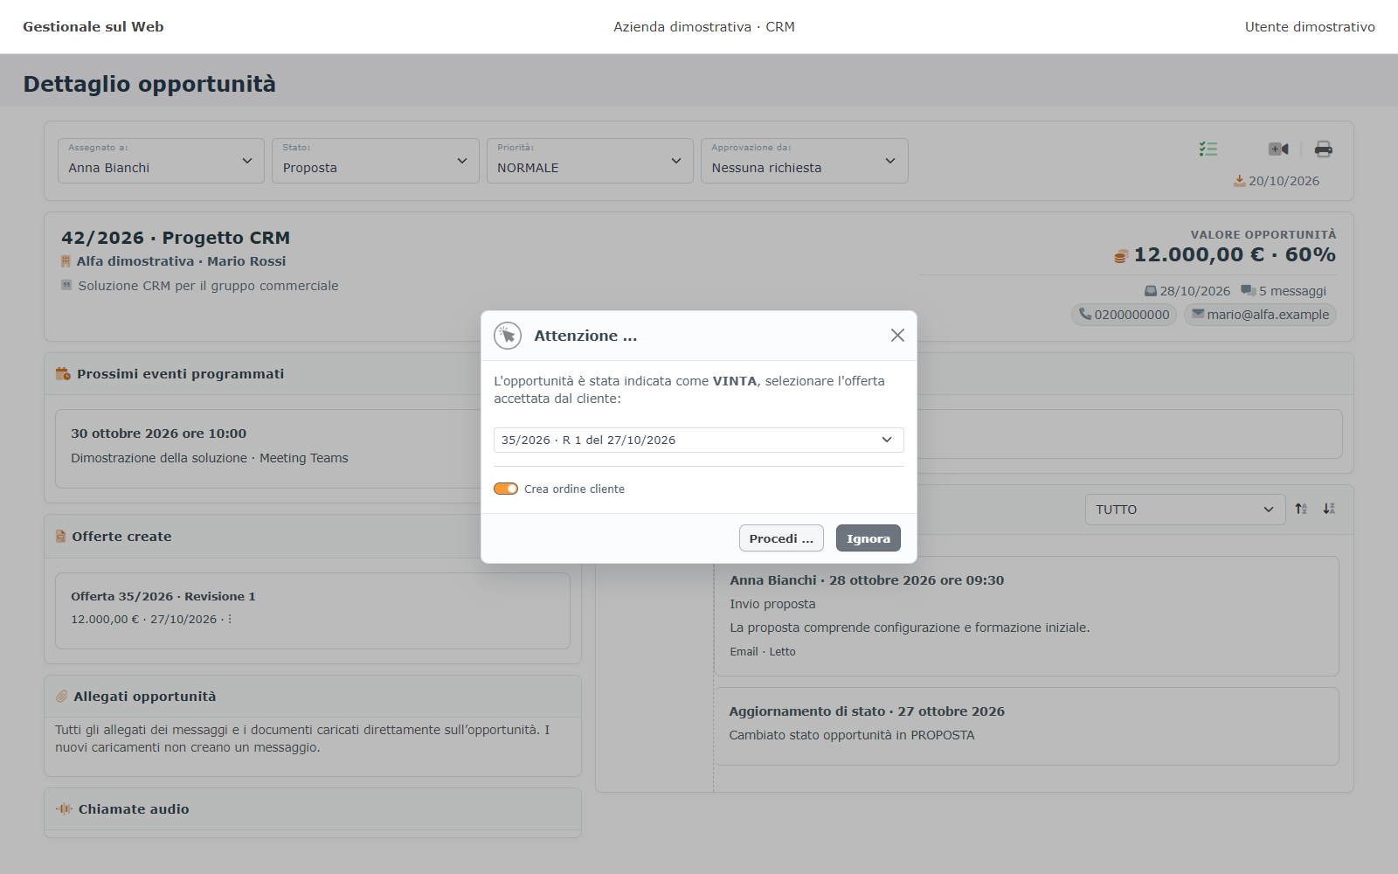This screenshot has height=874, width=1398.
Task: Click the cursor icon in Attenzione dialog header
Action: pyautogui.click(x=508, y=336)
